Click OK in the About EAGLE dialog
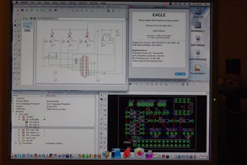247x165 pixels. point(180,74)
